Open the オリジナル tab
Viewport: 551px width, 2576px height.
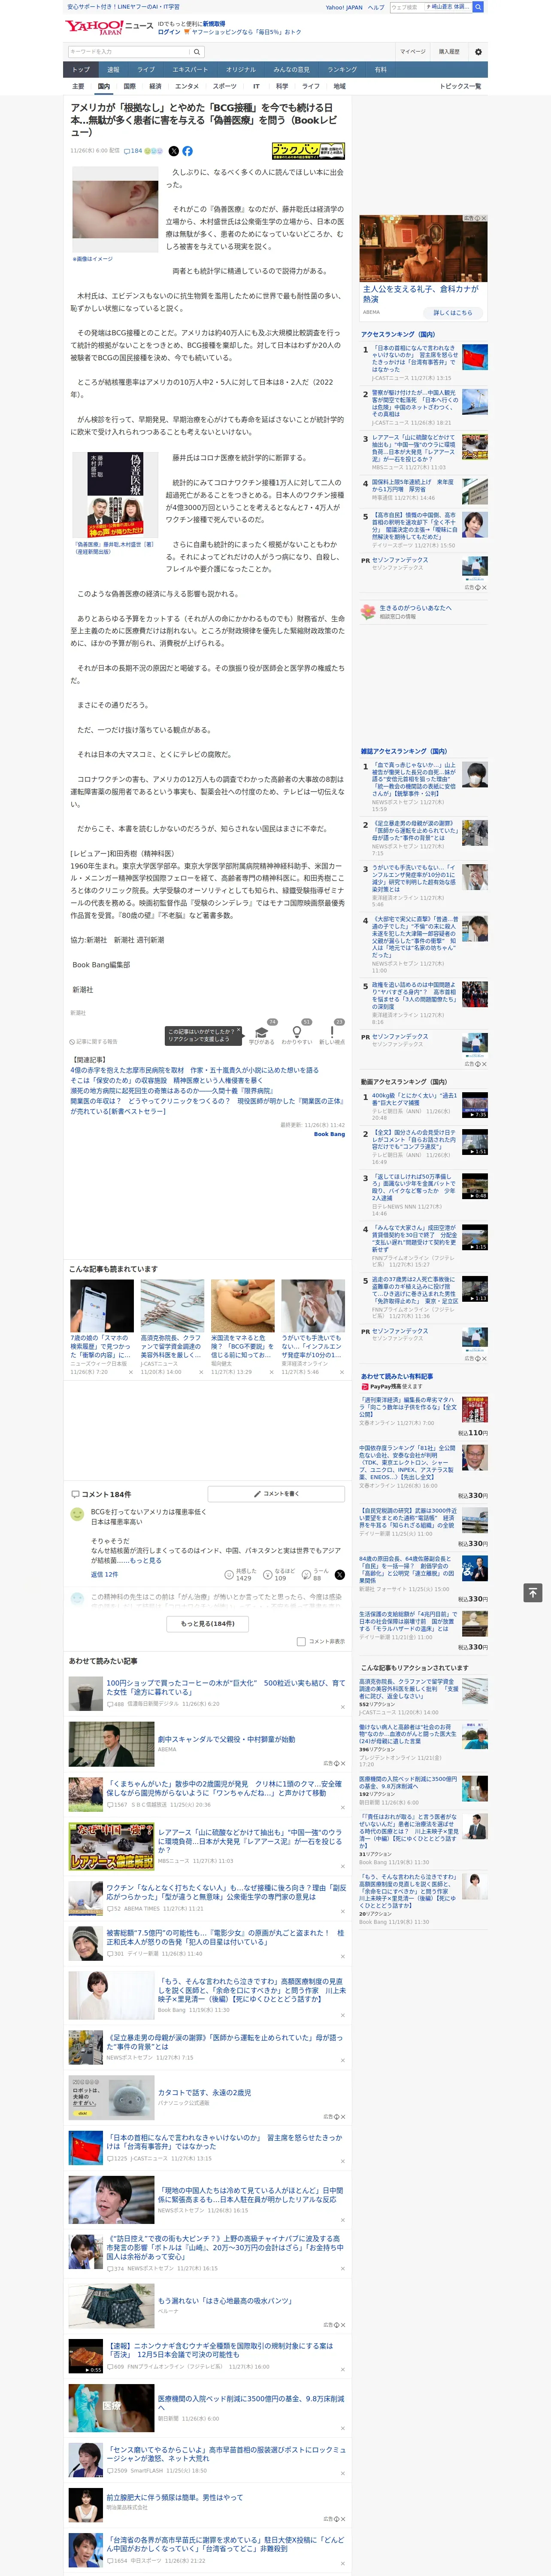(241, 69)
